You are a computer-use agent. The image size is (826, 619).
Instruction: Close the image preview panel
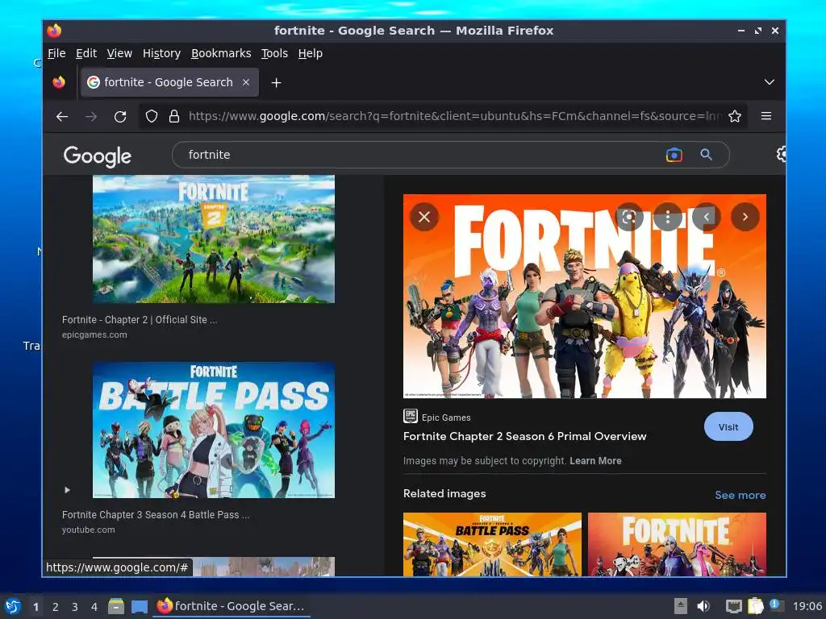(424, 217)
